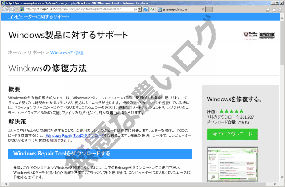
Task: Click the コンピューターに関するサポート header text
Action: [x=39, y=17]
